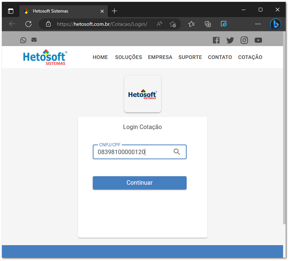
Task: Open the YouTube channel icon
Action: pyautogui.click(x=258, y=40)
